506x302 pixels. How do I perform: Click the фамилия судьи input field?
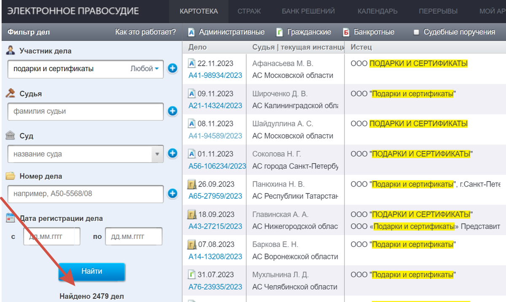86,112
